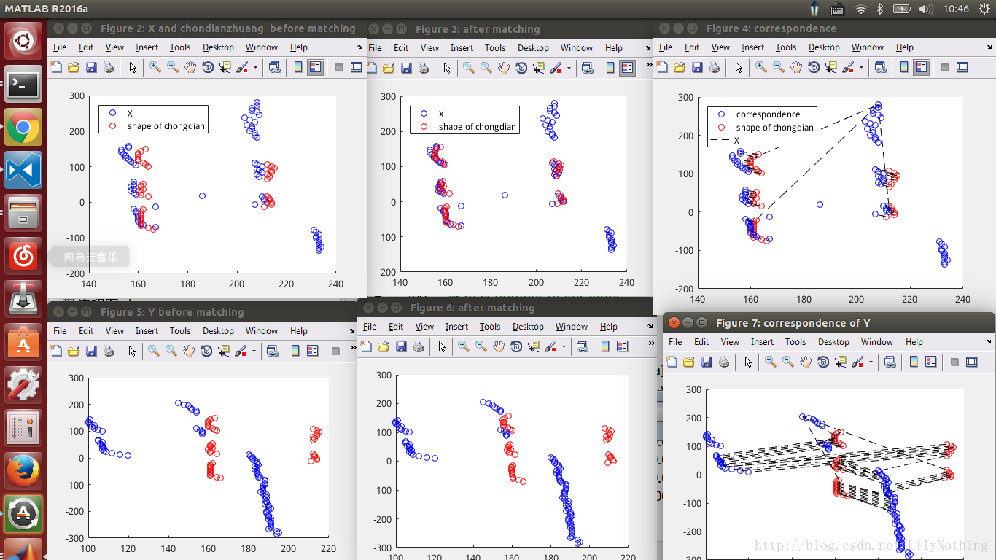Screen dimensions: 996x560
Task: Expand Brush color dropdown in Figure 2
Action: 255,68
